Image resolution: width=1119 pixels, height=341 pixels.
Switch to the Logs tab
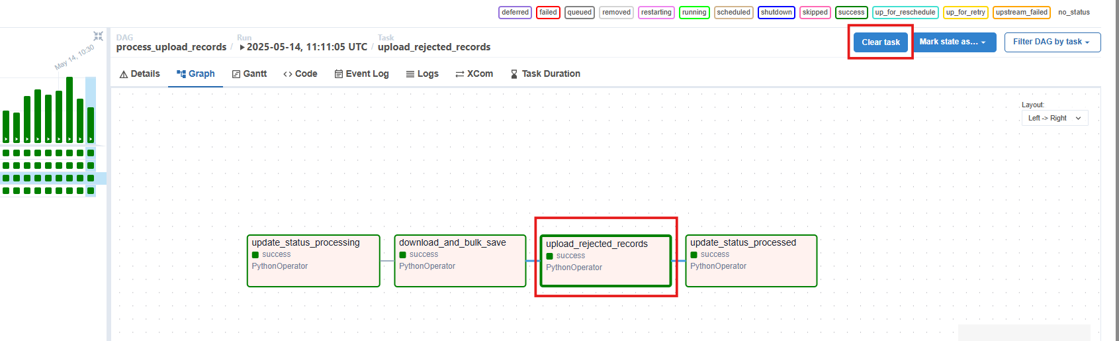tap(422, 74)
